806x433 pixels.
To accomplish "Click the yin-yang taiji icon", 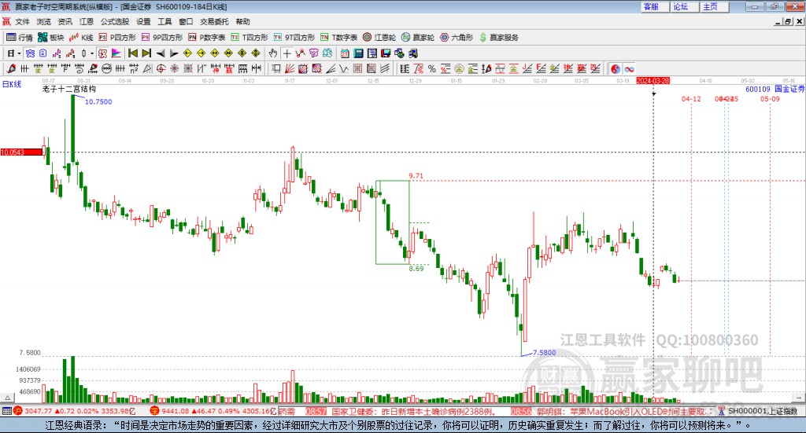I will click(x=616, y=68).
